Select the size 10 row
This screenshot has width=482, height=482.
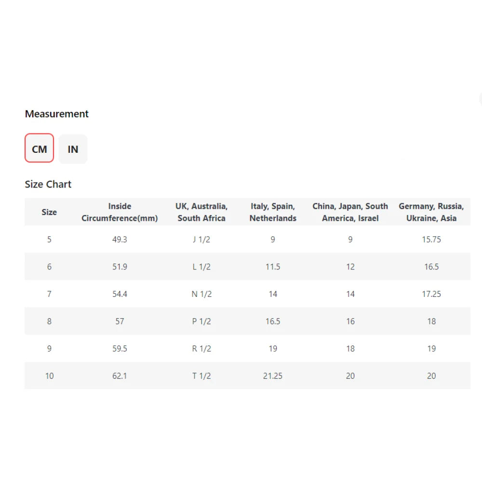(247, 375)
